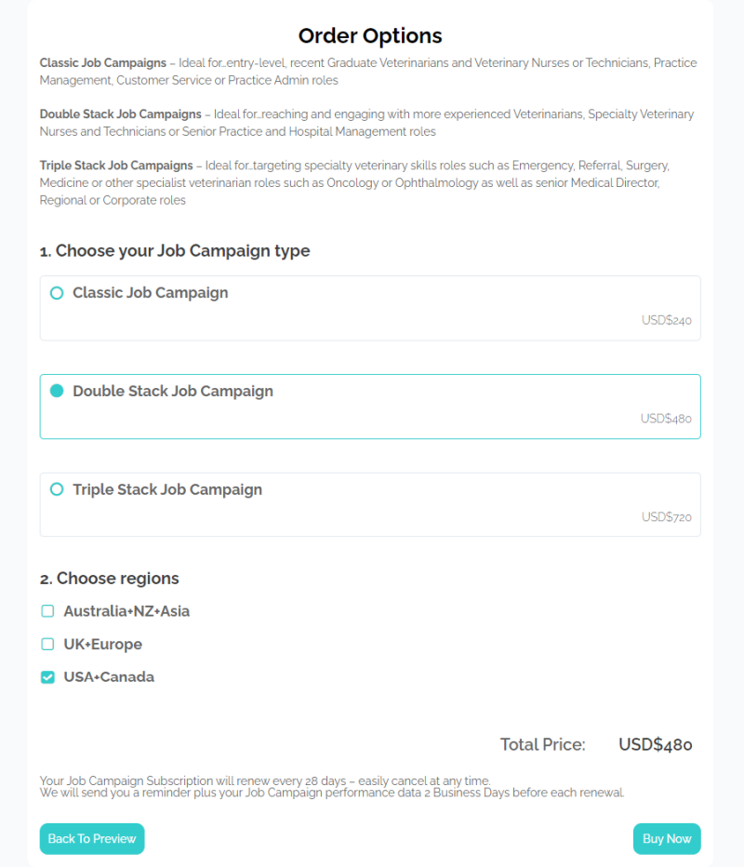Click the "USA+Canada" region label text
This screenshot has width=744, height=867.
click(109, 677)
